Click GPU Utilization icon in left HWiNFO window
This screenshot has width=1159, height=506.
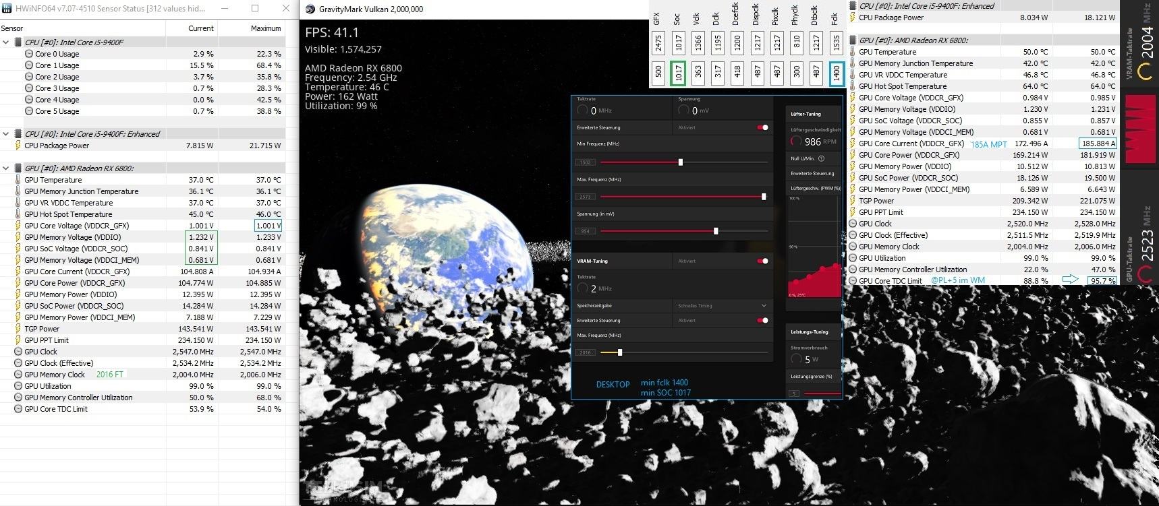(18, 386)
